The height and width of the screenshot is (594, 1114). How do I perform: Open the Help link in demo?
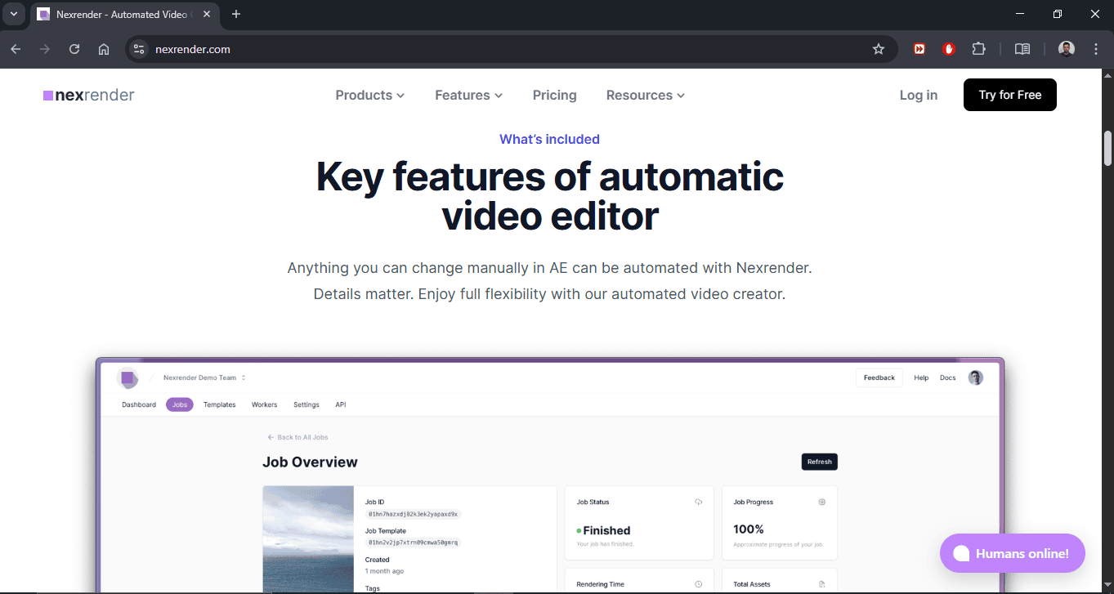pyautogui.click(x=921, y=377)
